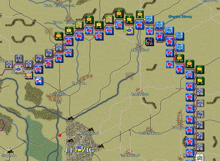Select the blue French cavalry counter marked 11 15
The width and height of the screenshot is (220, 161).
[x=69, y=42]
